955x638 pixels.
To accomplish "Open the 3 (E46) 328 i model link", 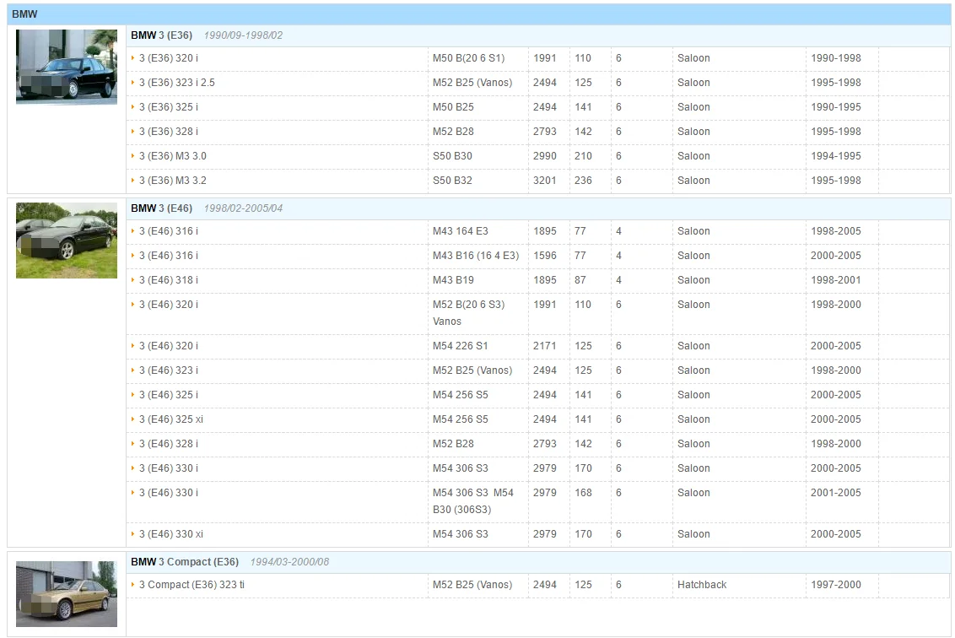I will [169, 444].
